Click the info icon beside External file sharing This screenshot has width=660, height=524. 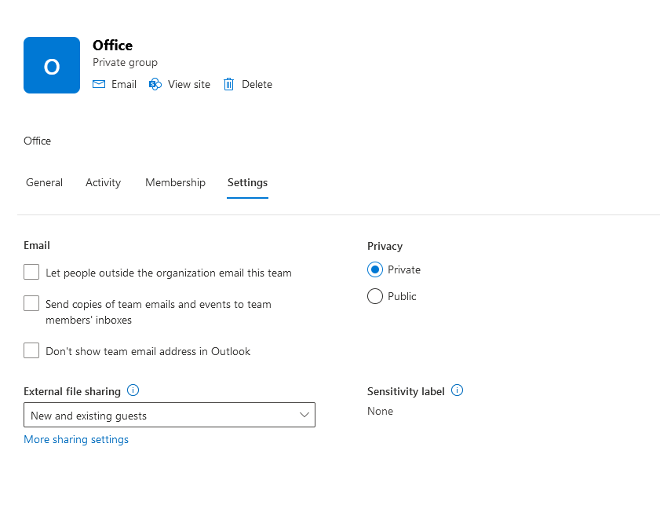point(133,390)
